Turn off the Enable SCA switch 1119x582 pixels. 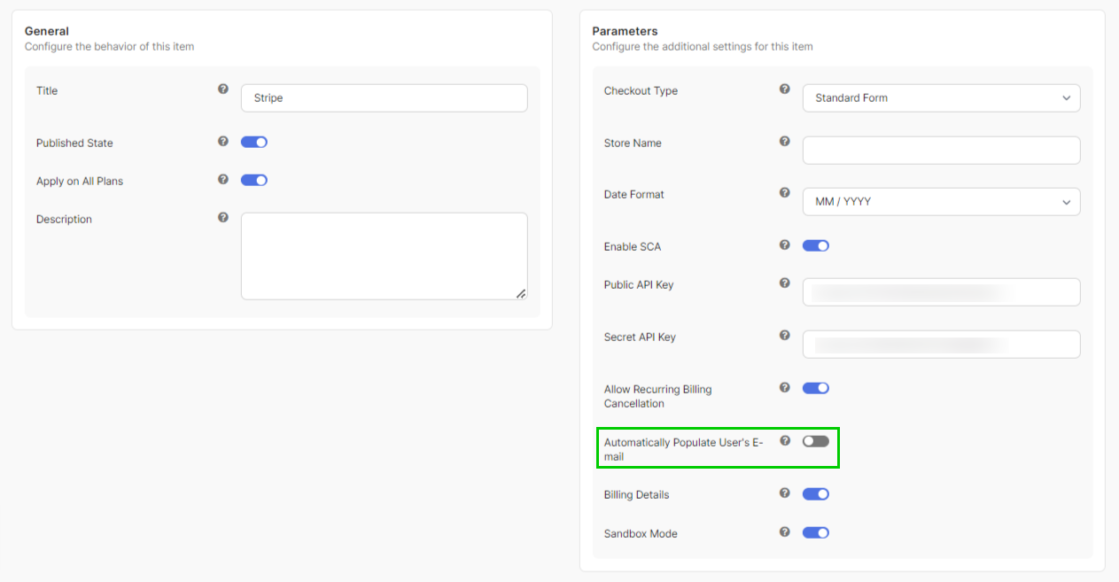point(816,245)
